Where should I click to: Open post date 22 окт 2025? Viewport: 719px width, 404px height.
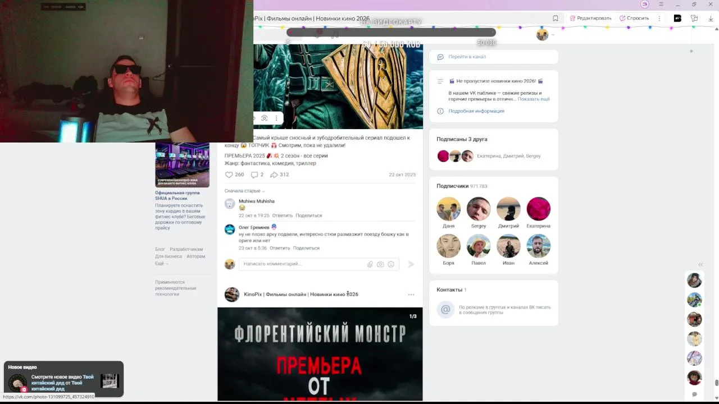(402, 175)
